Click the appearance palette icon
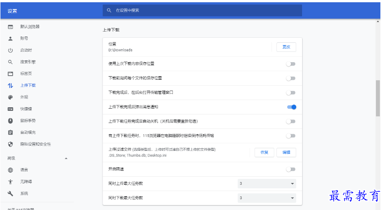The image size is (384, 210). 10,97
